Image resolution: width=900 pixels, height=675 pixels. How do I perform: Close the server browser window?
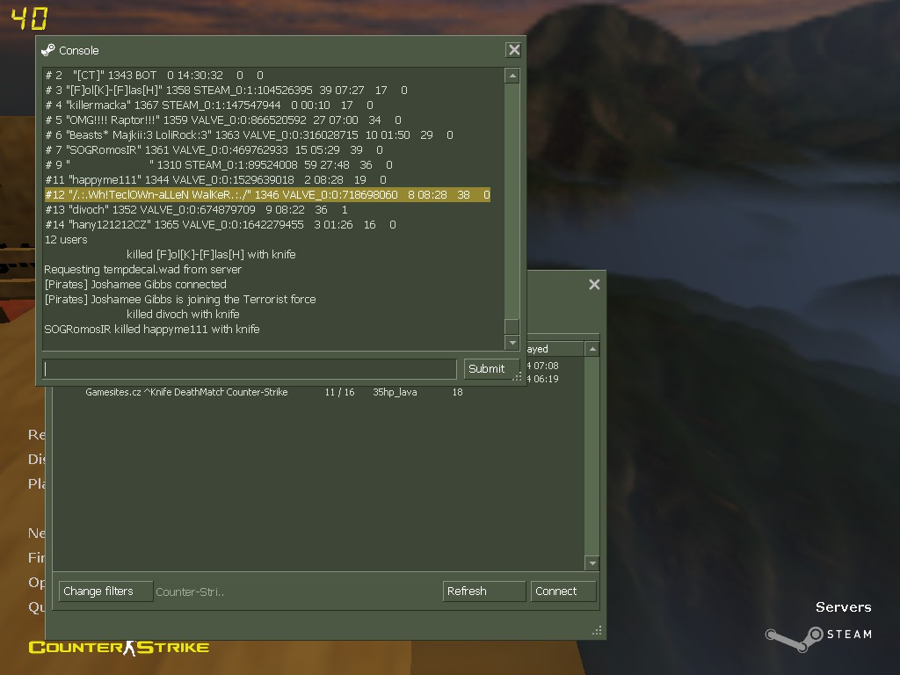pos(594,285)
